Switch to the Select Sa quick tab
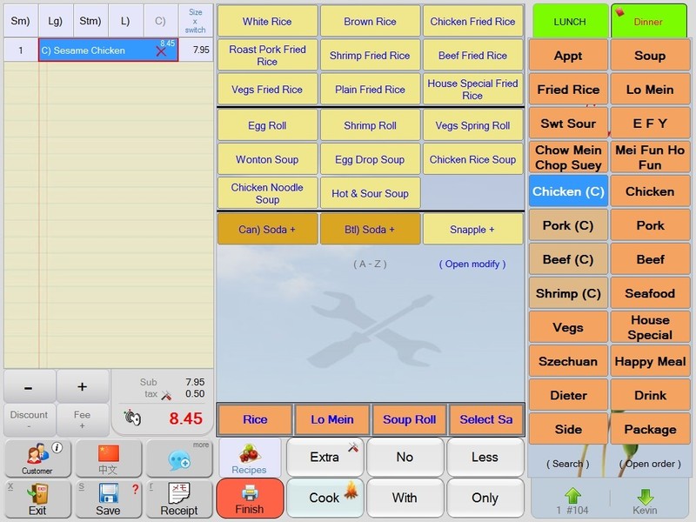Viewport: 696px width, 522px height. click(486, 419)
